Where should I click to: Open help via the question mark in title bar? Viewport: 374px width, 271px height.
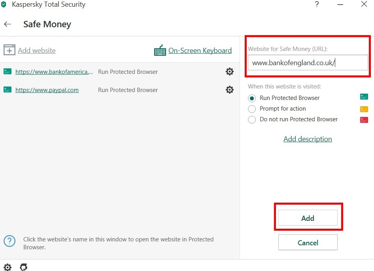[317, 4]
